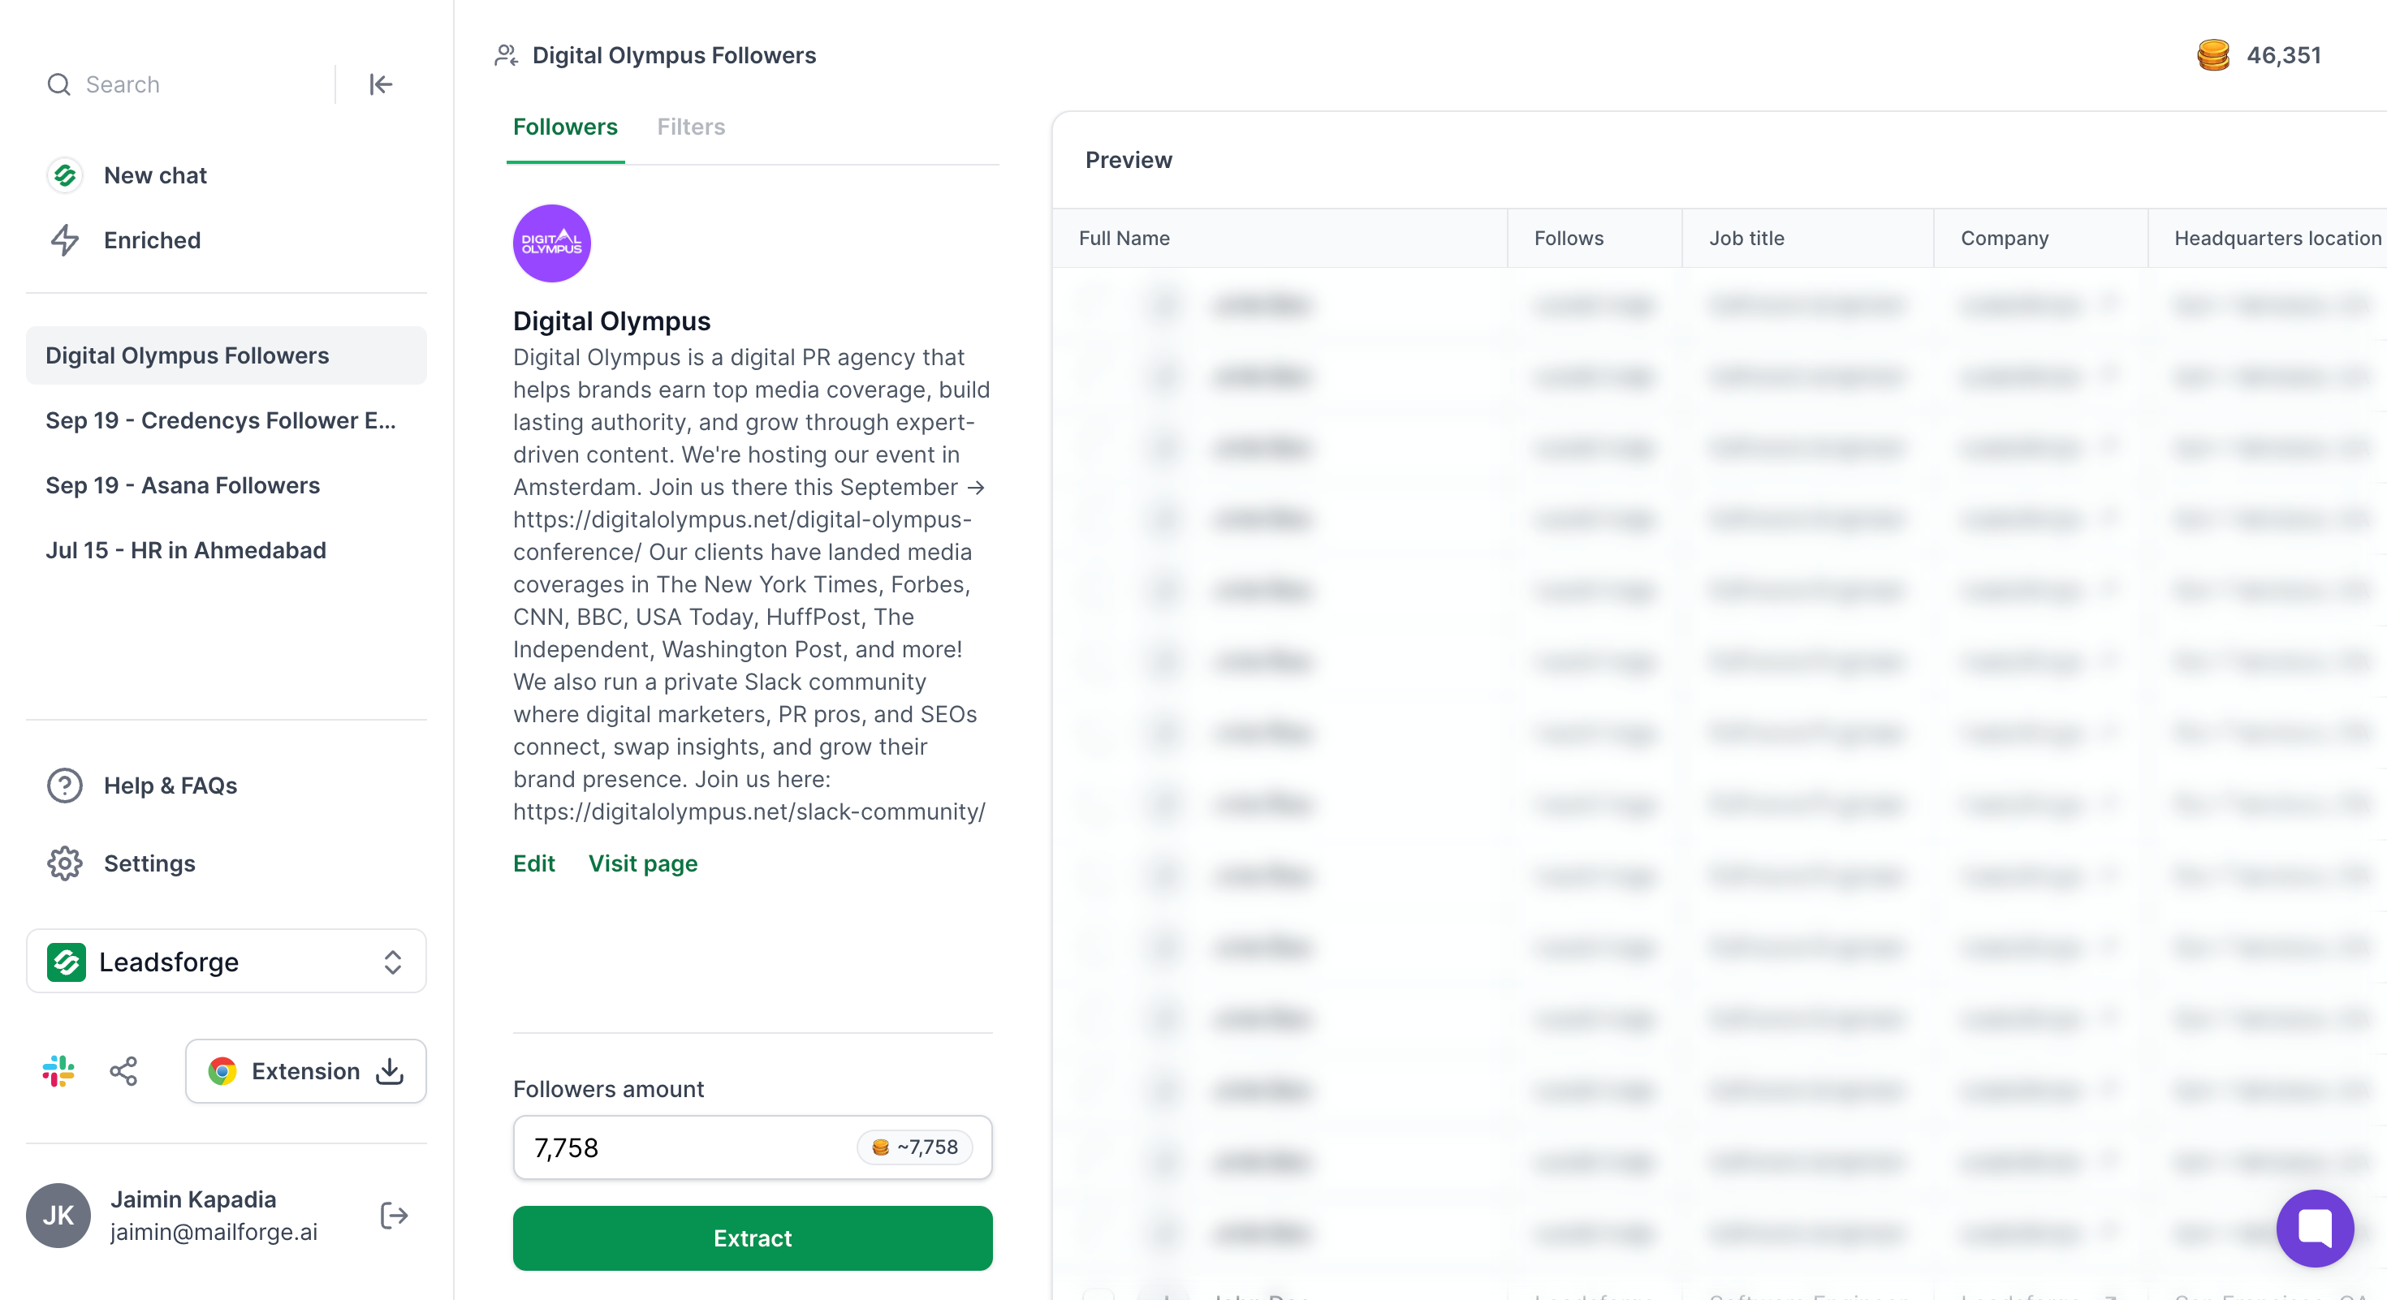This screenshot has width=2387, height=1300.
Task: Click the Edit link under description
Action: (x=533, y=863)
